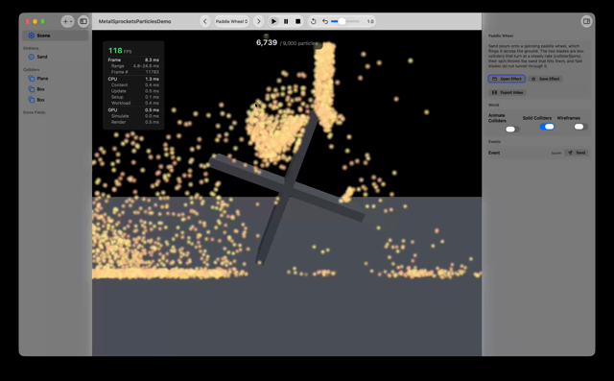Enable the Animate Colliders switch
The width and height of the screenshot is (614, 381).
(511, 130)
